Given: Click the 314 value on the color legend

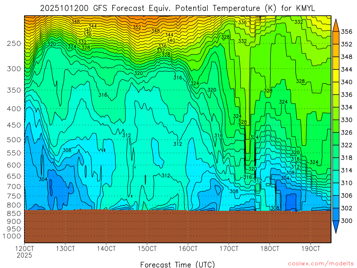Looking at the screenshot, I should [x=347, y=170].
